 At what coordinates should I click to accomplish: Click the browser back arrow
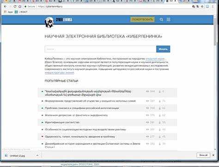tap(5, 6)
